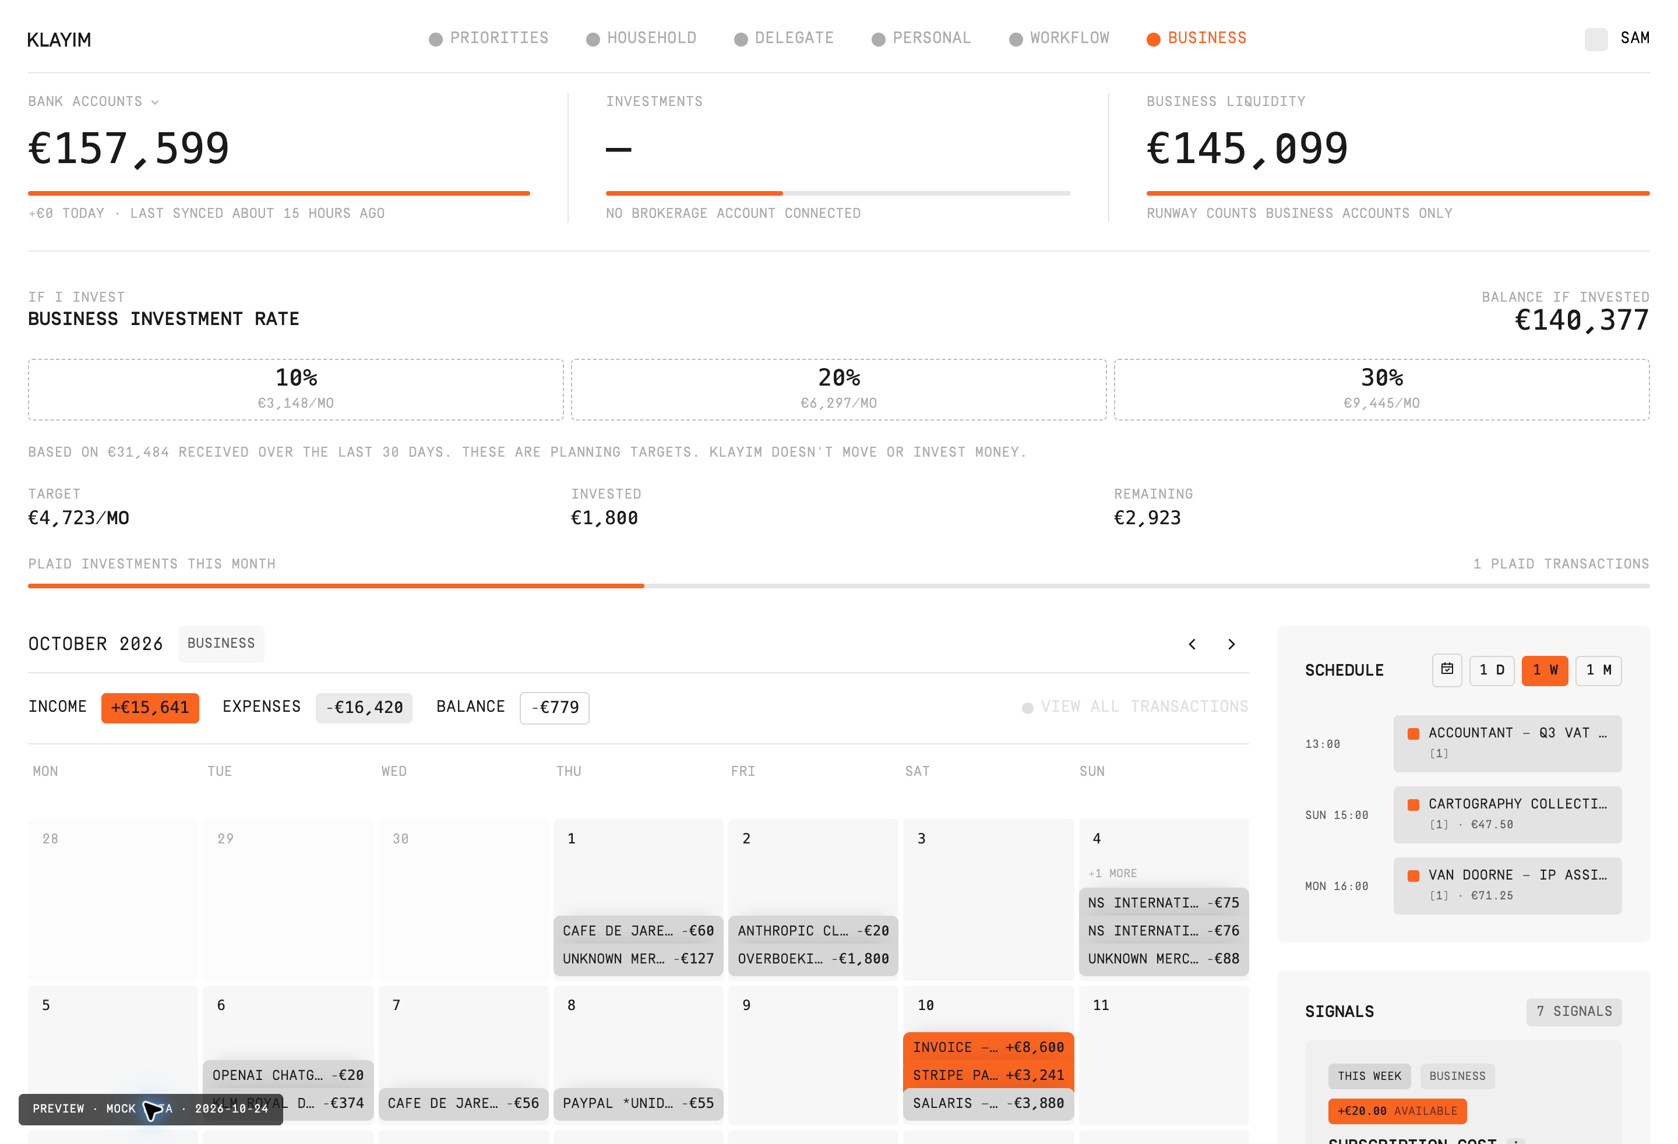This screenshot has width=1678, height=1144.
Task: Open Cafe De Jare… -€56 transaction
Action: click(x=464, y=1104)
